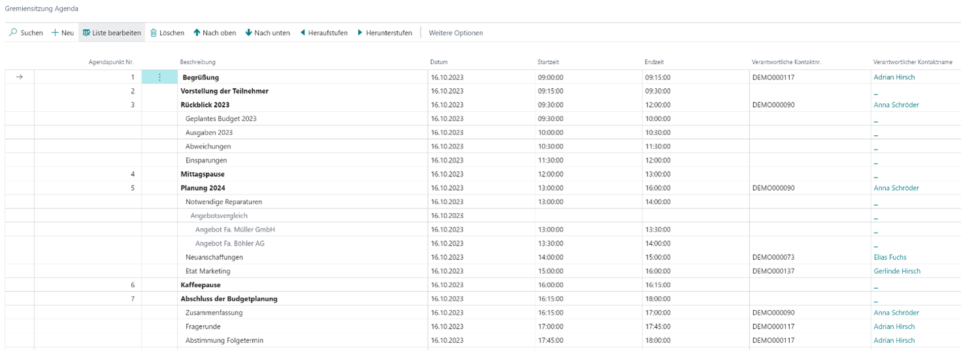The width and height of the screenshot is (961, 350).
Task: Click Gerlinde Hirsch contact name
Action: (x=896, y=271)
